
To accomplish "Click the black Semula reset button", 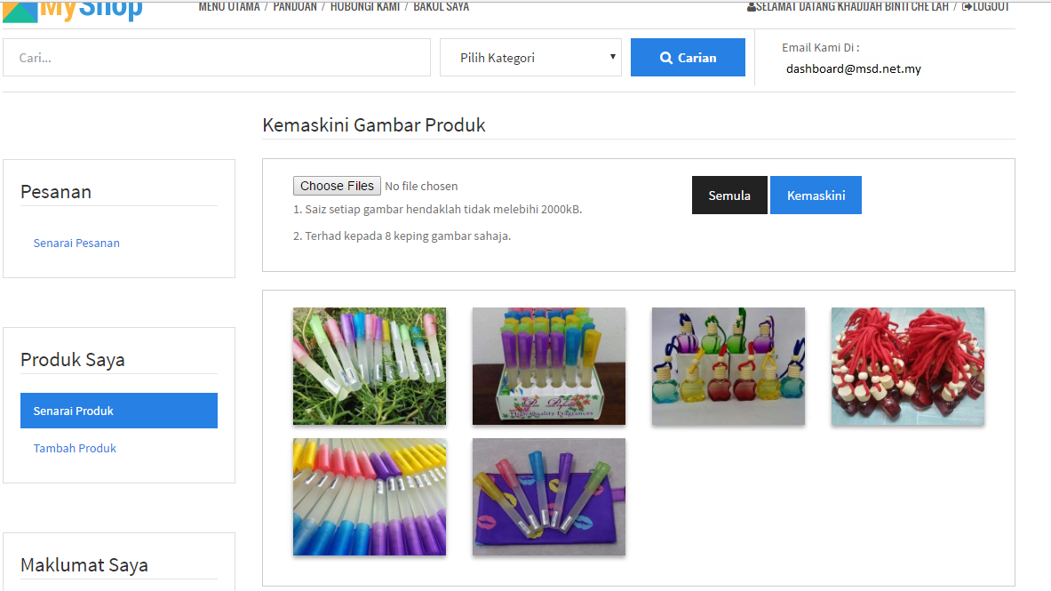I will click(x=729, y=196).
